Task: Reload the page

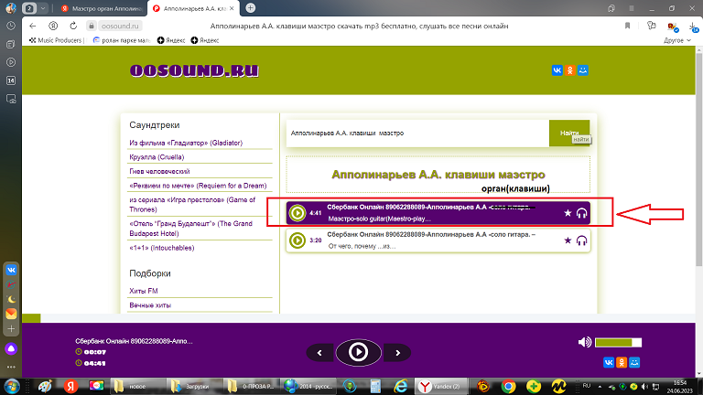Action: [x=73, y=26]
